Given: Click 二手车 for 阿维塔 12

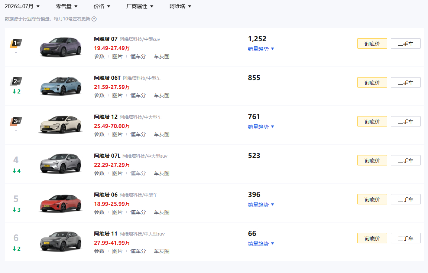Looking at the screenshot, I should [406, 122].
